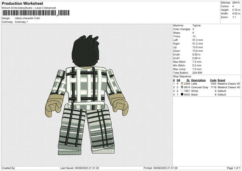
Task: Click the 'Page 1 of 1' indicator
Action: 234,168
